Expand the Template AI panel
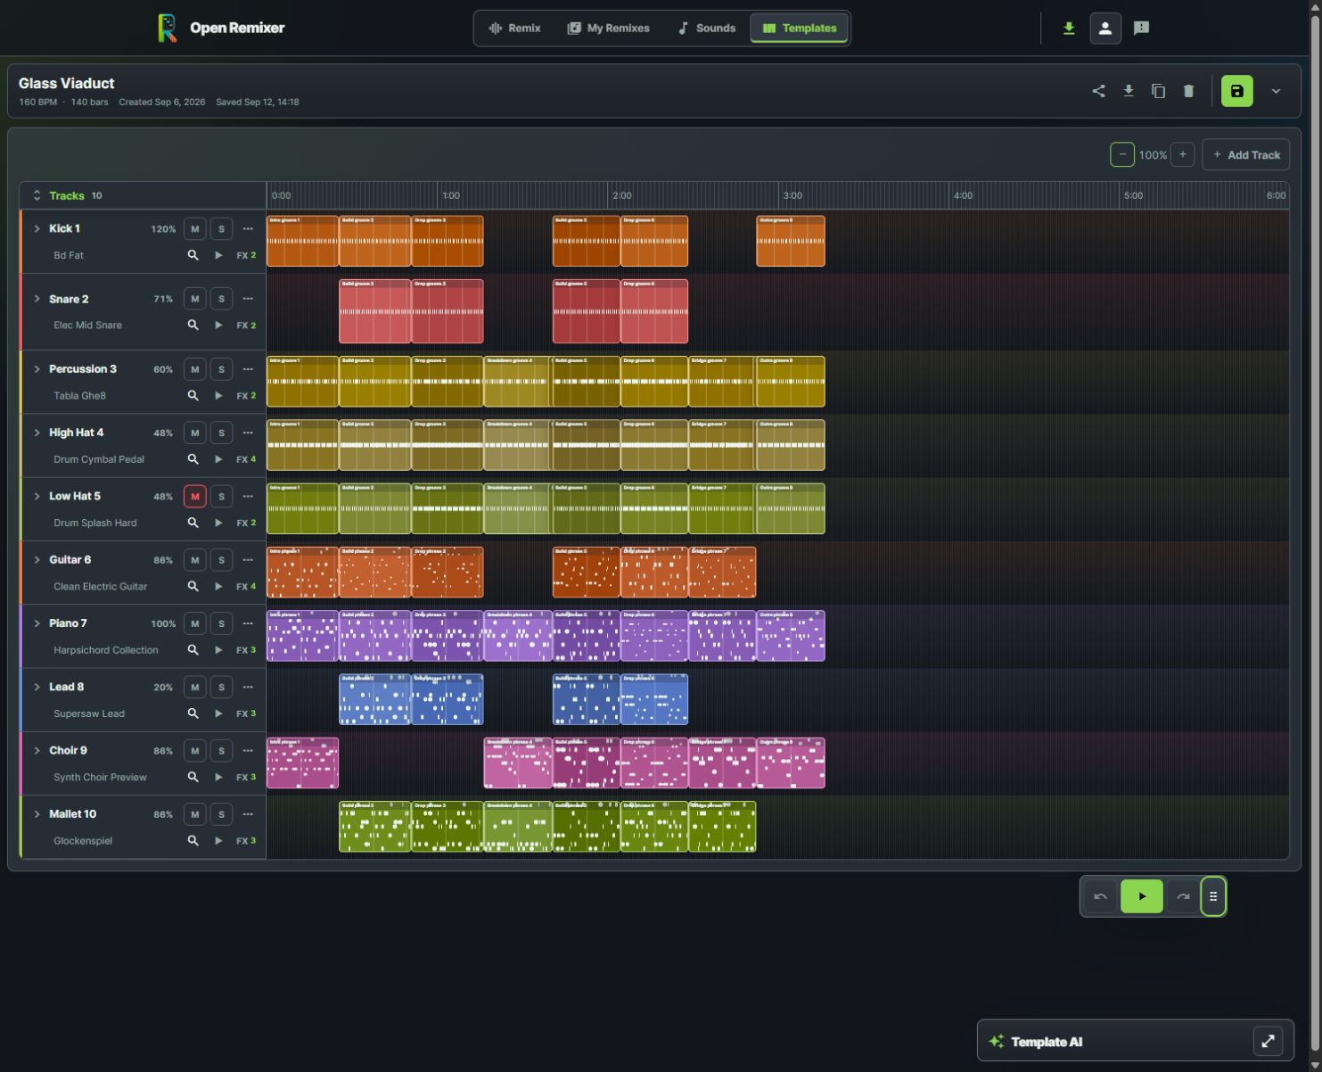The height and width of the screenshot is (1072, 1322). point(1268,1041)
